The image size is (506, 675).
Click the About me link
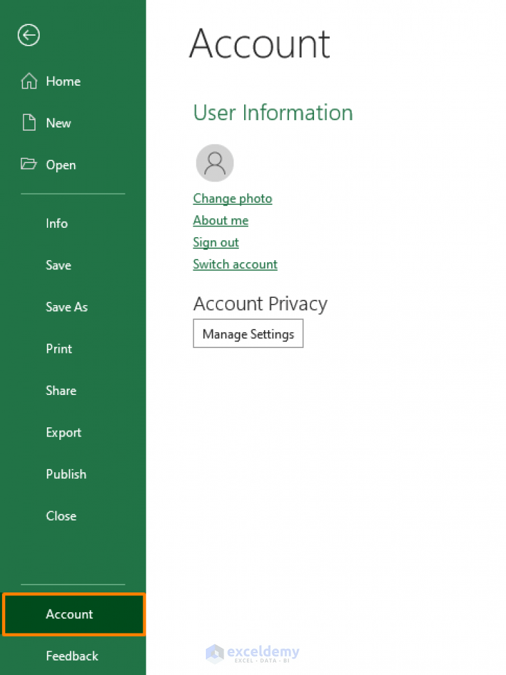[220, 220]
